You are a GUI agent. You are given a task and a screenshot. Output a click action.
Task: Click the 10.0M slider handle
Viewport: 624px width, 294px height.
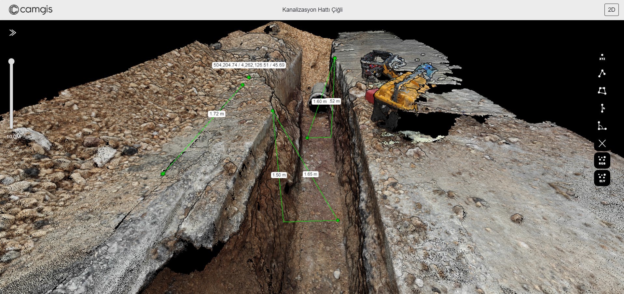click(x=11, y=61)
